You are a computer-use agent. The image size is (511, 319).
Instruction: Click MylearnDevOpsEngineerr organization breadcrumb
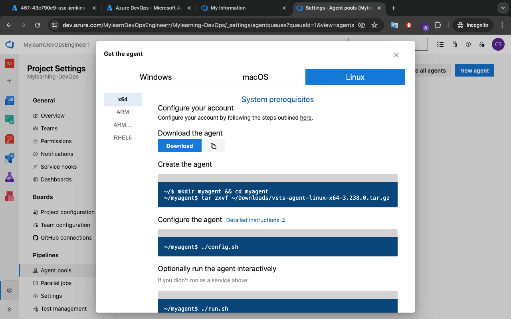click(x=56, y=45)
